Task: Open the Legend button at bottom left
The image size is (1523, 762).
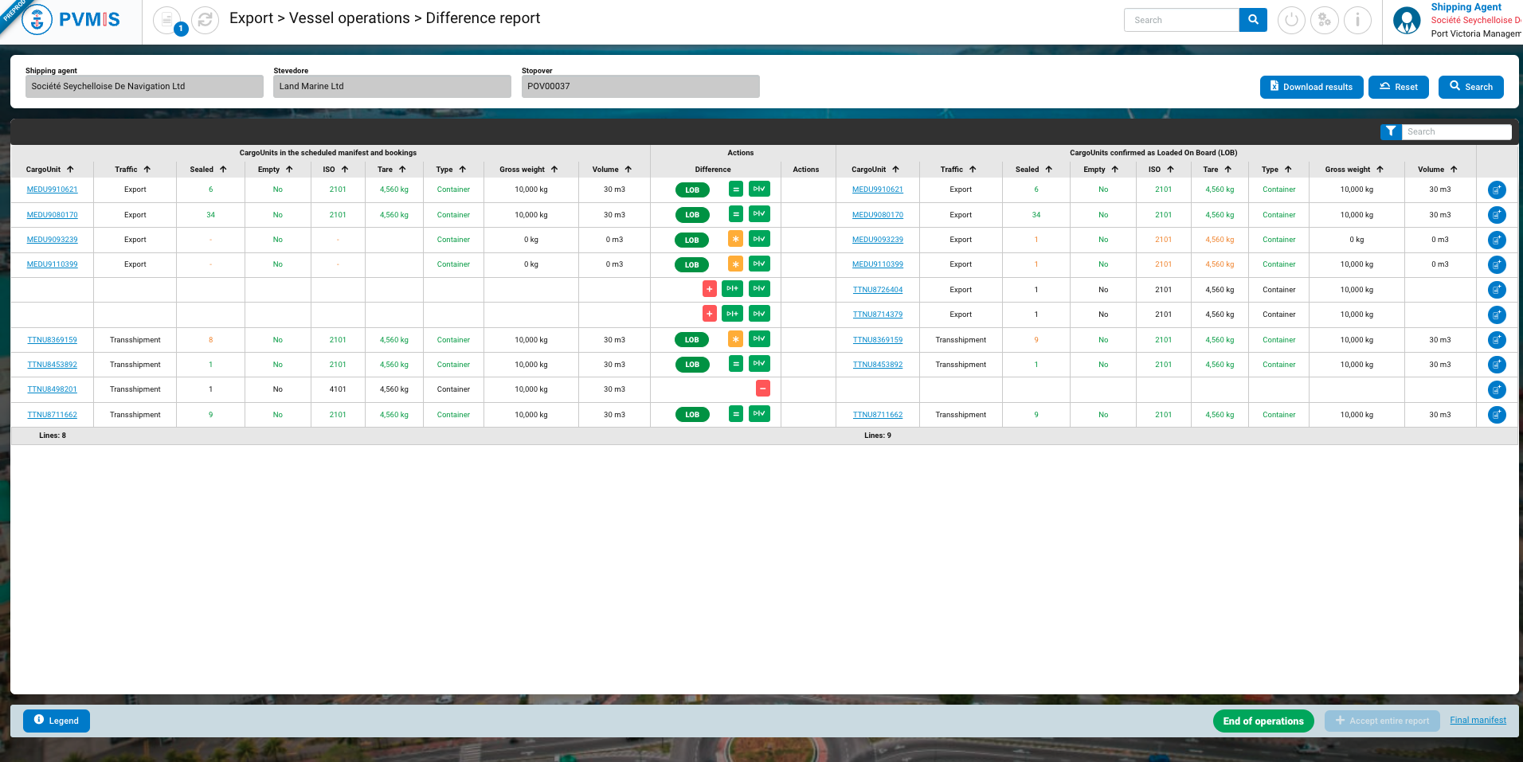Action: click(57, 721)
